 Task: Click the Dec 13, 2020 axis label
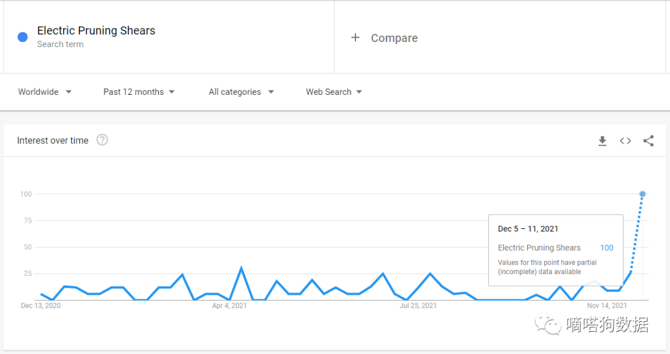(x=41, y=306)
